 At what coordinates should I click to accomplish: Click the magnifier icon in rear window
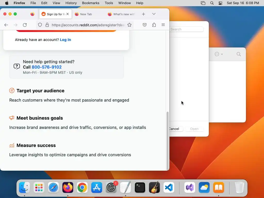pyautogui.click(x=238, y=54)
